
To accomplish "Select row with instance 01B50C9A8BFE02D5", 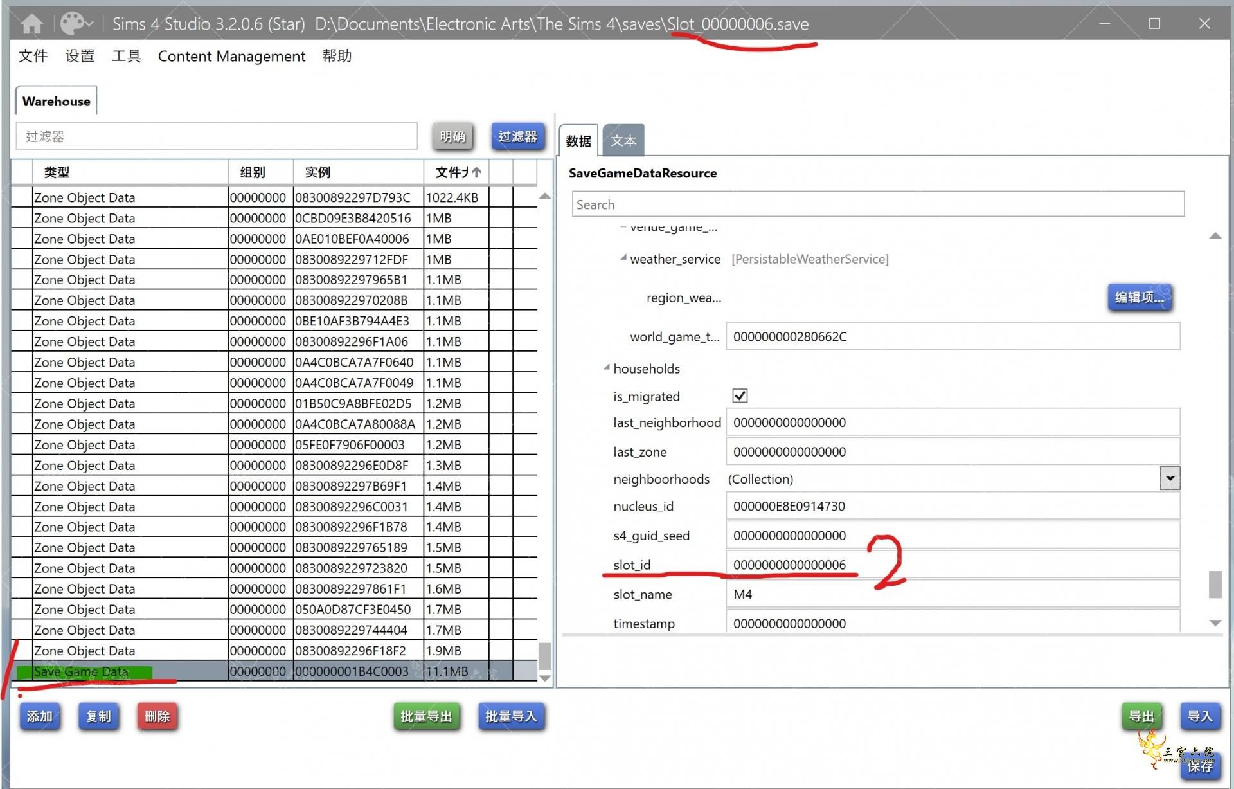I will (274, 403).
